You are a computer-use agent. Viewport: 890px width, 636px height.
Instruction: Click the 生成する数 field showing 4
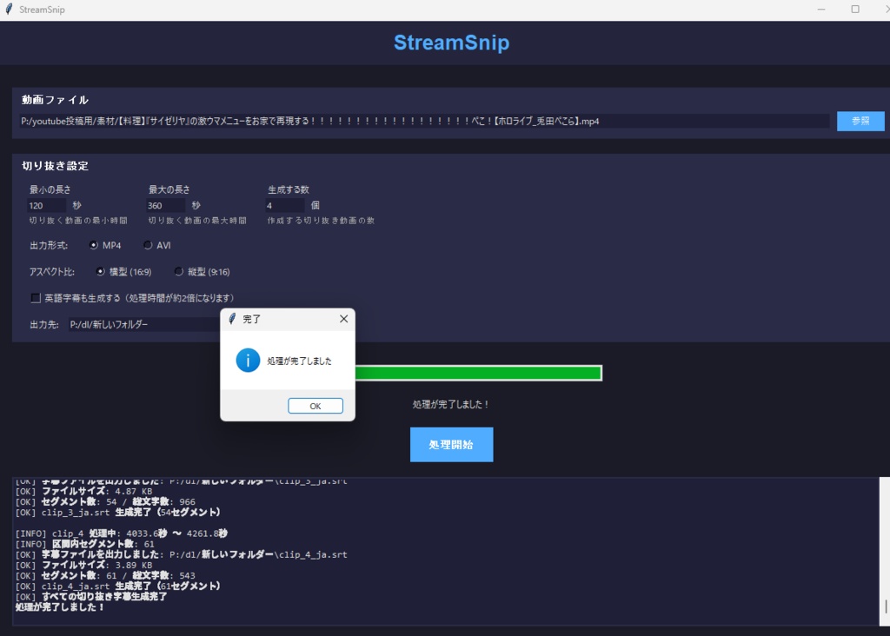point(284,205)
